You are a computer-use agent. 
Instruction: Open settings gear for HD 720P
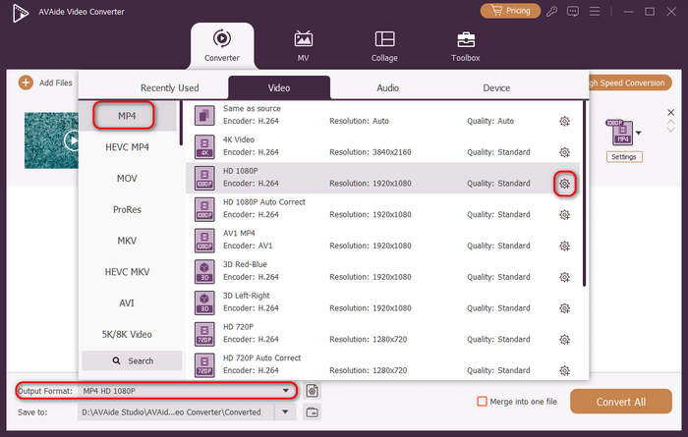[565, 340]
